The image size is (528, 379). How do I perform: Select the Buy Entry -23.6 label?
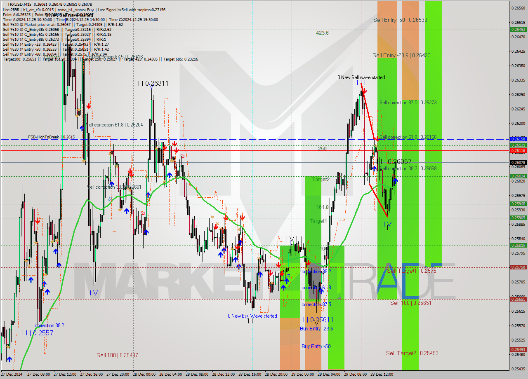point(316,328)
